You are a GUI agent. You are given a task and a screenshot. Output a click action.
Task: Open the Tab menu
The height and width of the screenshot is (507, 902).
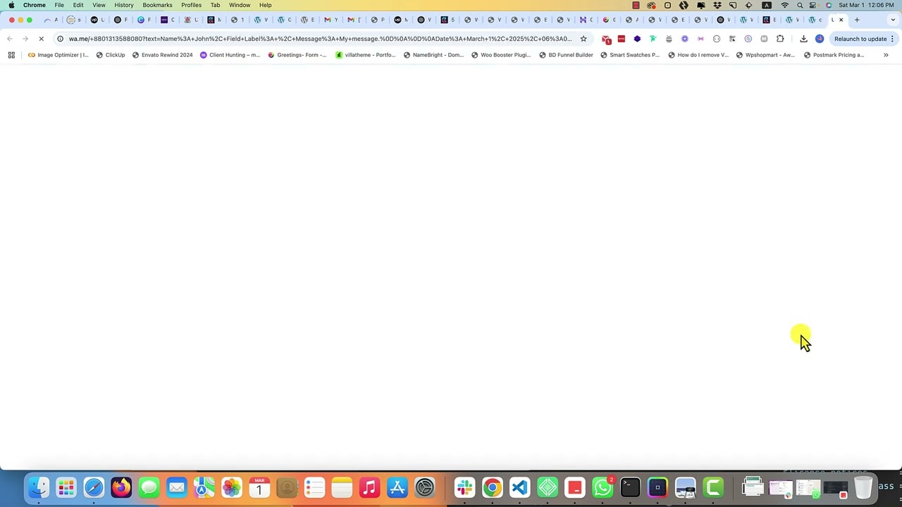[215, 5]
